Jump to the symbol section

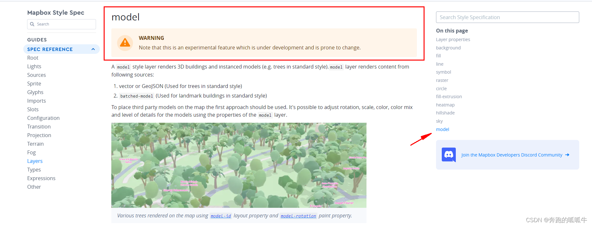(443, 72)
